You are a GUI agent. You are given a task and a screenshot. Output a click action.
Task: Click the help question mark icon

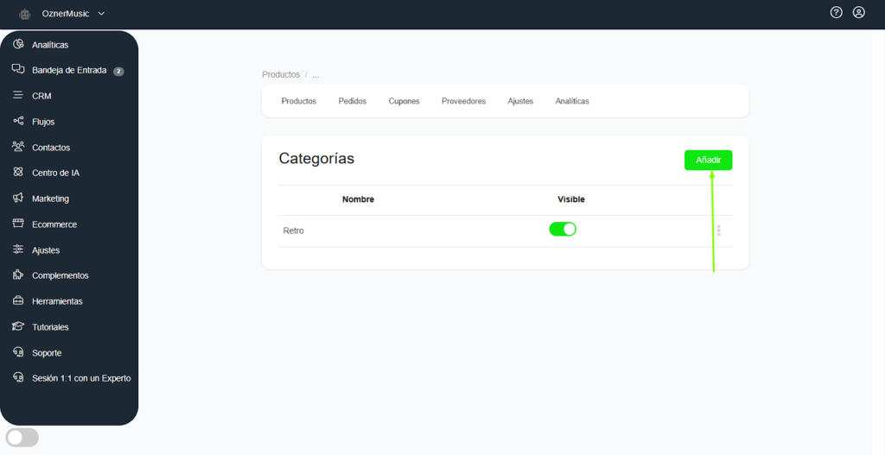(836, 13)
